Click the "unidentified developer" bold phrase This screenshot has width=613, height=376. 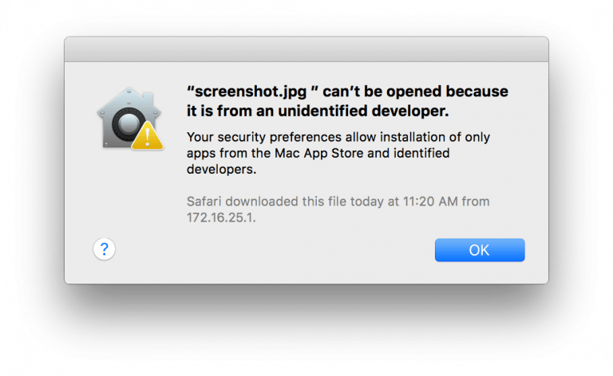pos(363,112)
